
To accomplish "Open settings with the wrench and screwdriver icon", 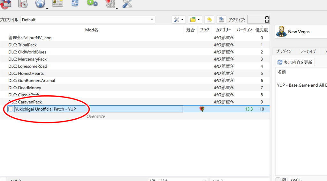I will point(127,4).
